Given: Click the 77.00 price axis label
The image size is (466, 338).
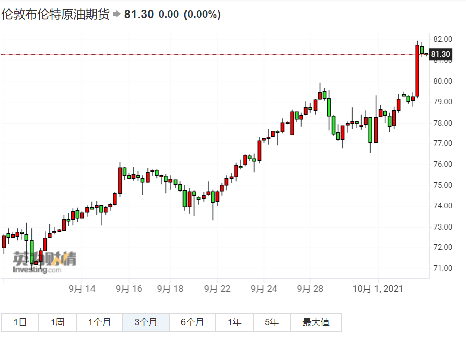Looking at the screenshot, I should coord(443,143).
